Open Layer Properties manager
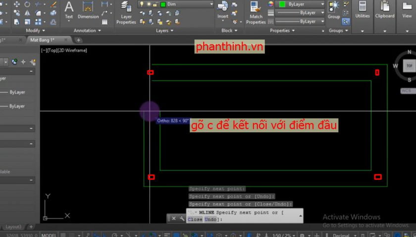 click(126, 13)
